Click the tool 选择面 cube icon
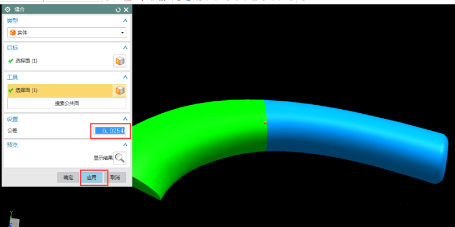 coord(120,90)
